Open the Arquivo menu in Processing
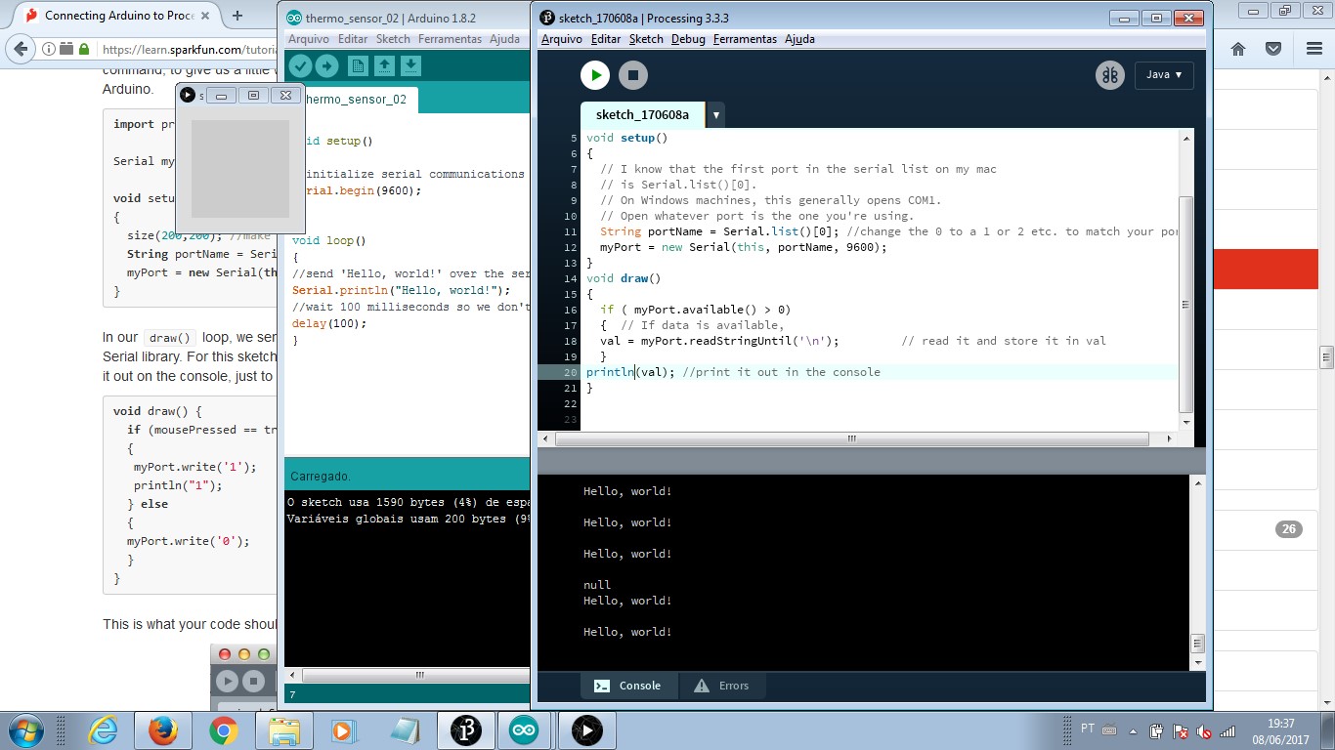 tap(561, 39)
